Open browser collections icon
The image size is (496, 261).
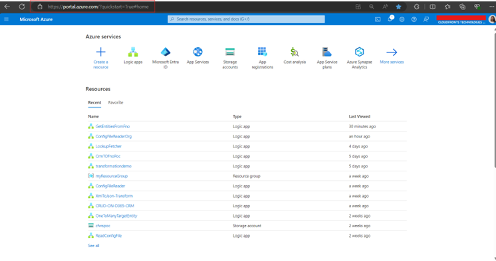pos(462,7)
